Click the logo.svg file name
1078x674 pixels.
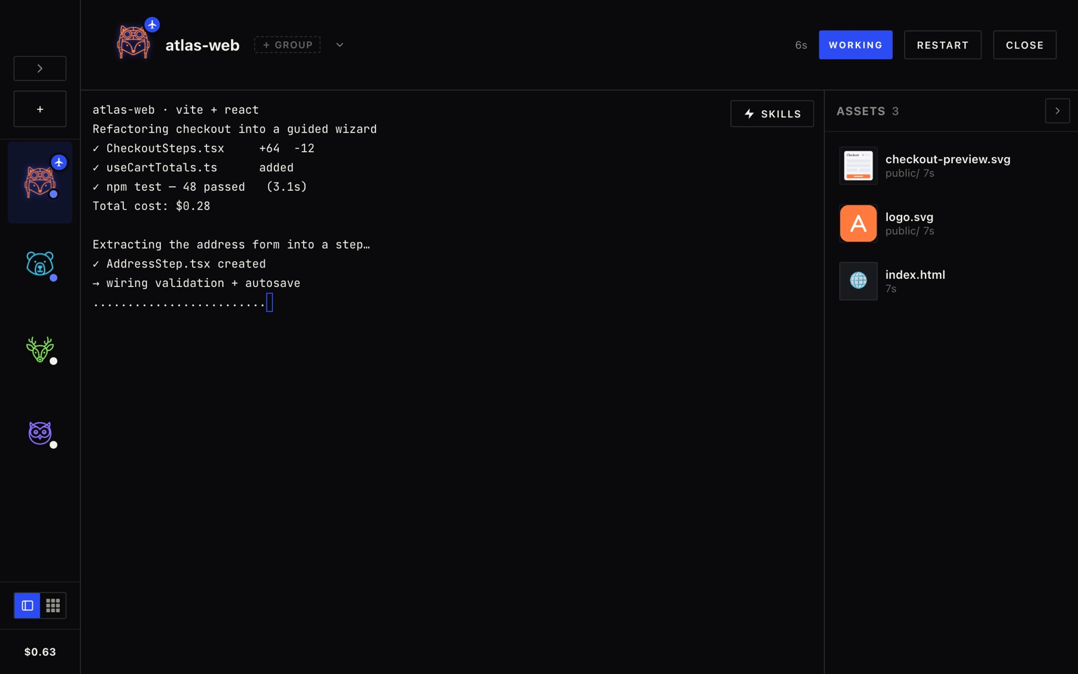pyautogui.click(x=910, y=217)
